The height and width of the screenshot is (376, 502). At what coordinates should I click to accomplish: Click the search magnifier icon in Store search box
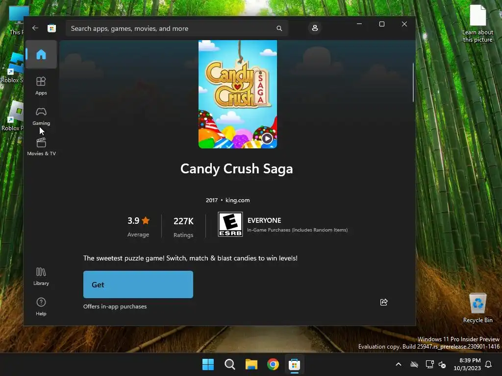[x=279, y=28]
